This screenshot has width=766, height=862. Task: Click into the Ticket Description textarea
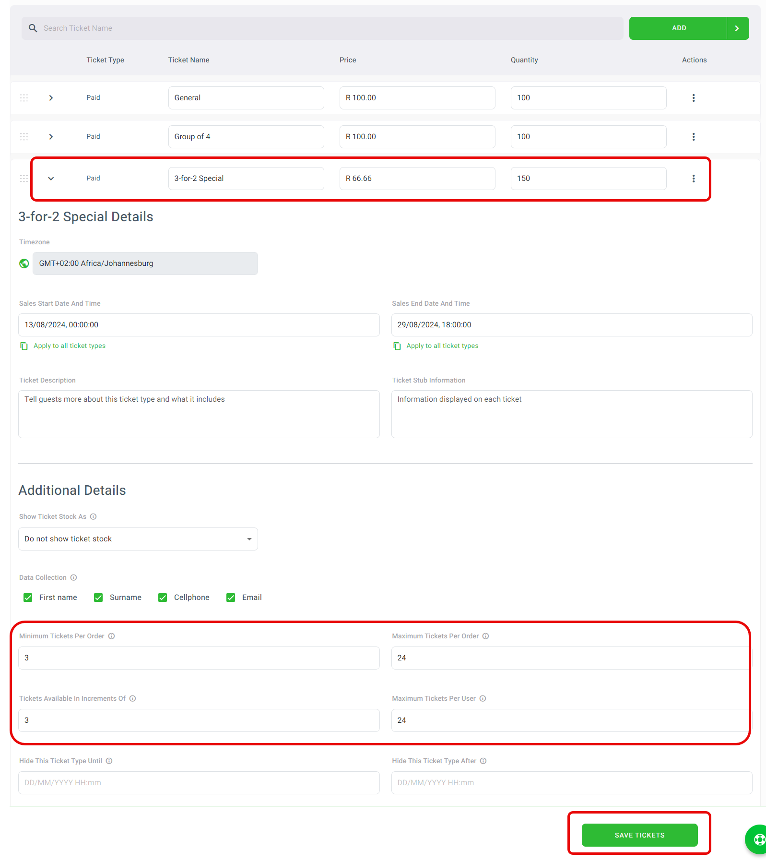pyautogui.click(x=199, y=414)
